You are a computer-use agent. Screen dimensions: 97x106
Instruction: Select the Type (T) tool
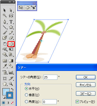11,22
